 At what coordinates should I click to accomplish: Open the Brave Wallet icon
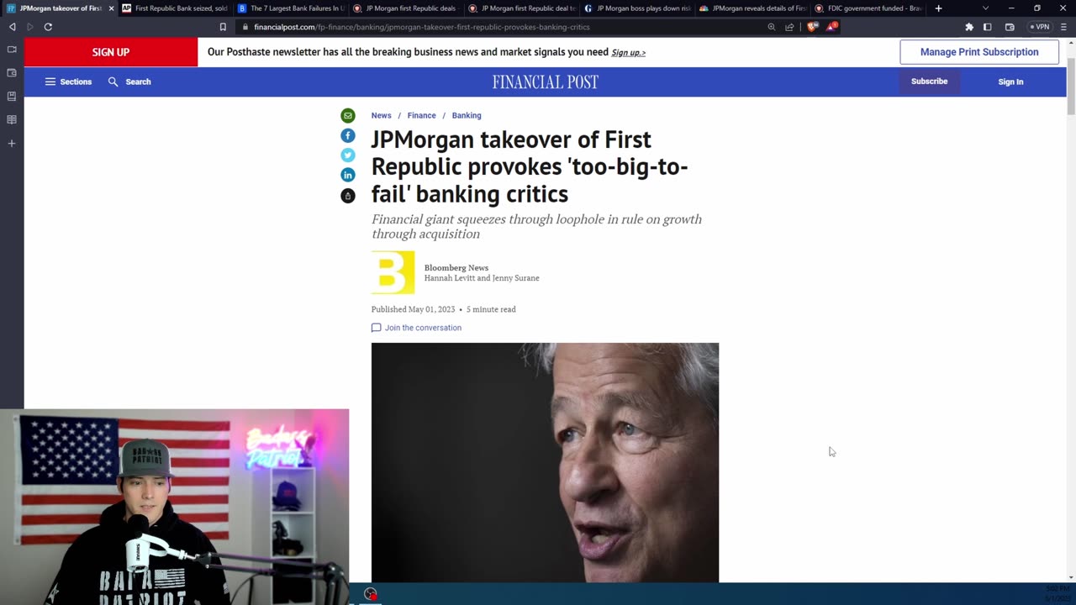coord(1010,27)
